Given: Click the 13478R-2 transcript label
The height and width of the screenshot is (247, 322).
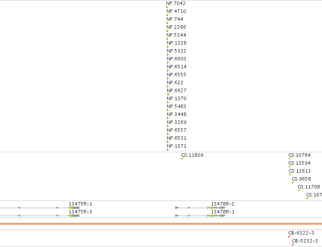Looking at the screenshot, I should coord(222,204).
